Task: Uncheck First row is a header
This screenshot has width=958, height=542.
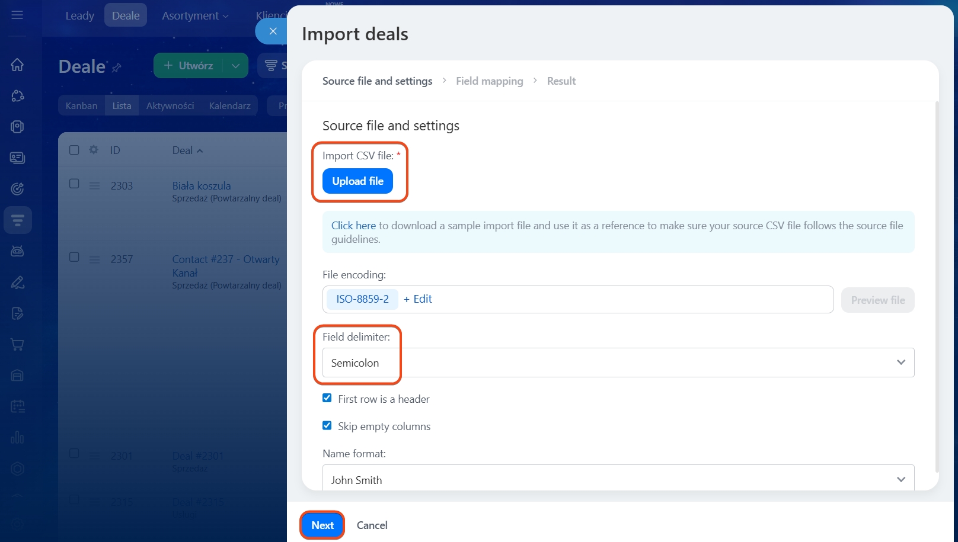Action: tap(327, 398)
